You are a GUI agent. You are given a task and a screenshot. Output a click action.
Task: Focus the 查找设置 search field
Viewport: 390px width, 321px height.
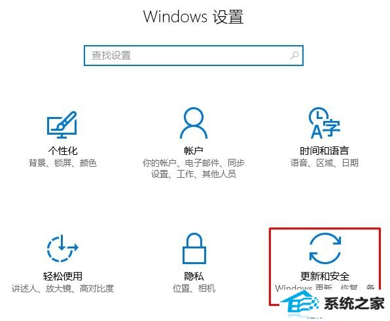click(x=194, y=56)
